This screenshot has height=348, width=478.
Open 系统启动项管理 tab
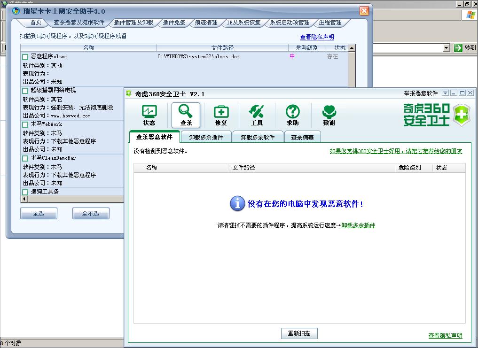[290, 22]
